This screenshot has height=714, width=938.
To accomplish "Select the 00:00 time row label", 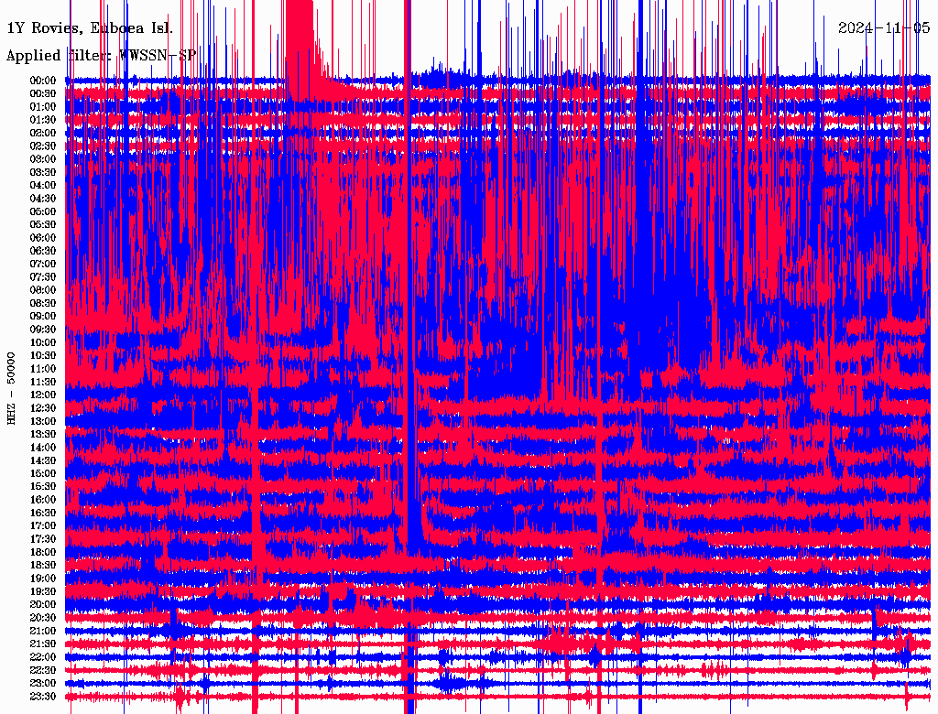I will tap(43, 81).
